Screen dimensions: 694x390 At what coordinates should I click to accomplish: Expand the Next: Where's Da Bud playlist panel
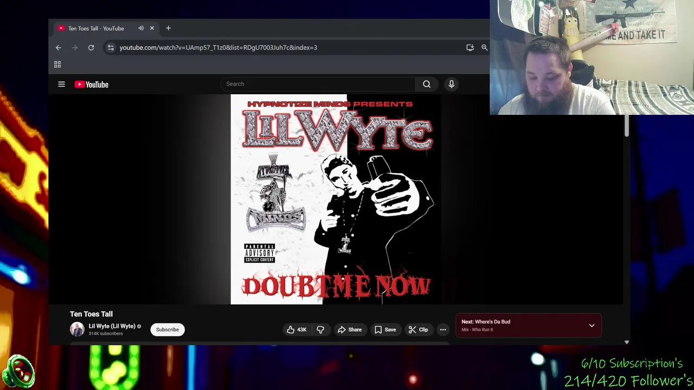[x=592, y=326]
